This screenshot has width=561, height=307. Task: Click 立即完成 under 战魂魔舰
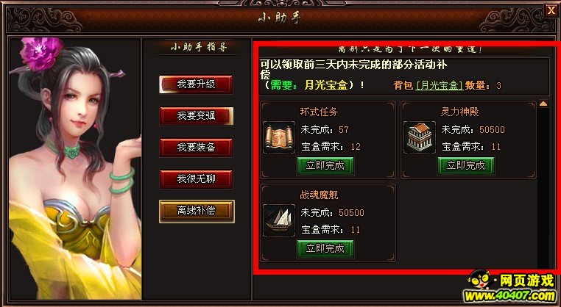pyautogui.click(x=325, y=248)
